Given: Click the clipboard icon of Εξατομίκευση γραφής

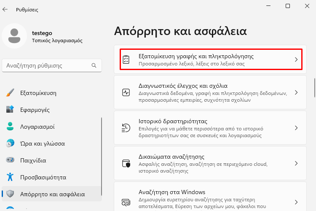Looking at the screenshot, I should (126, 60).
